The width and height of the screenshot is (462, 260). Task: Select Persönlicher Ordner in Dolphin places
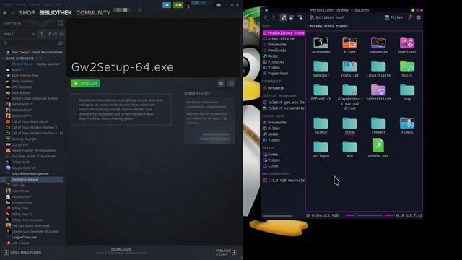click(x=284, y=33)
